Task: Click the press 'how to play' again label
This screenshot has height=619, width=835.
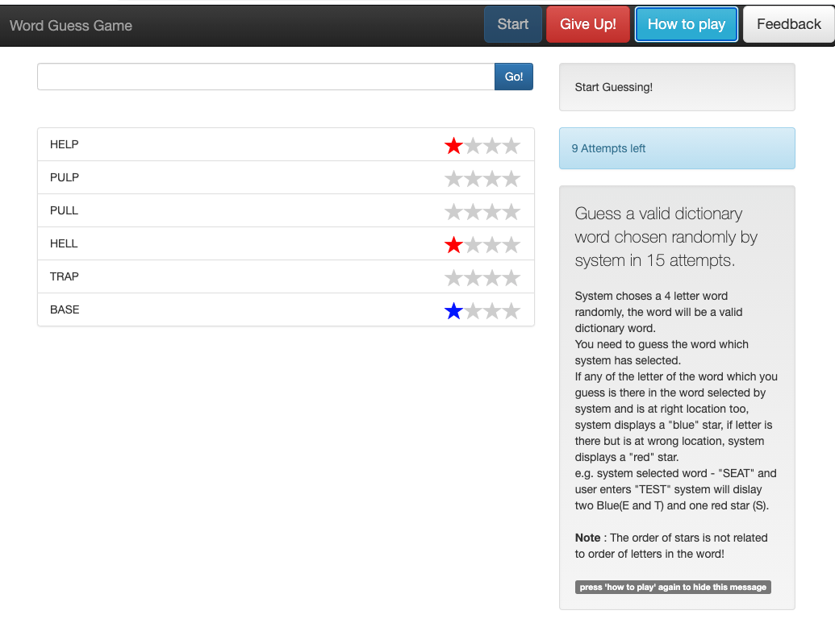Action: (673, 587)
